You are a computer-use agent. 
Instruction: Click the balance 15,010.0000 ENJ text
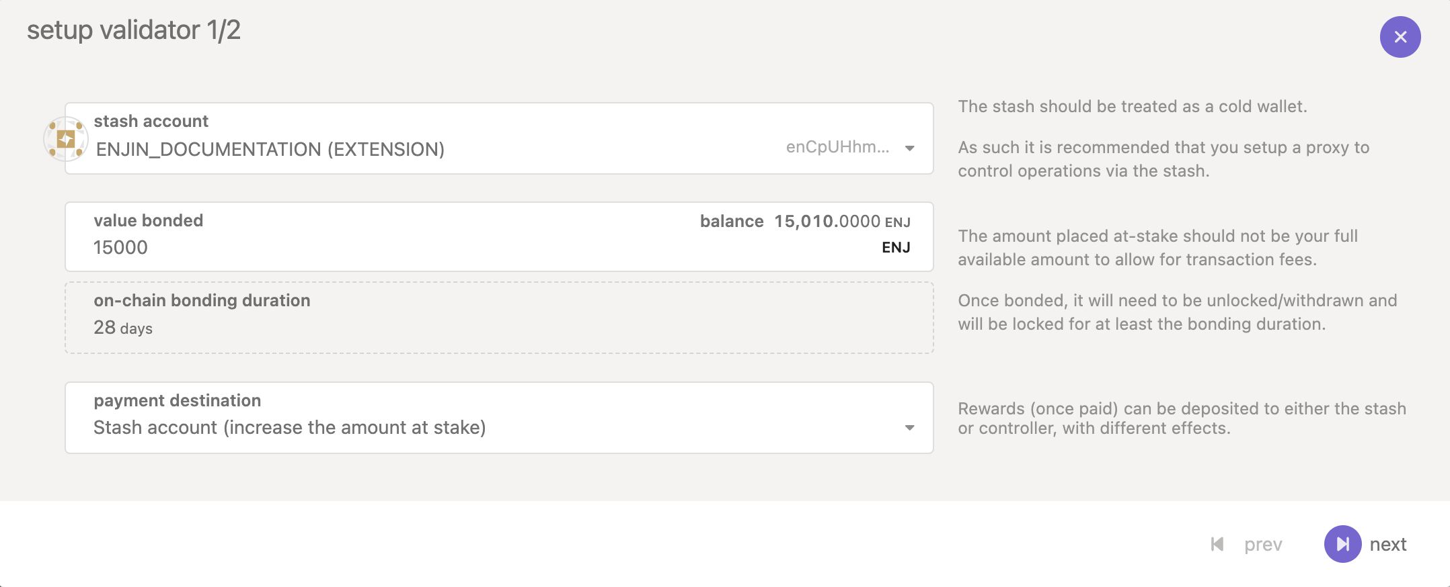tap(805, 222)
